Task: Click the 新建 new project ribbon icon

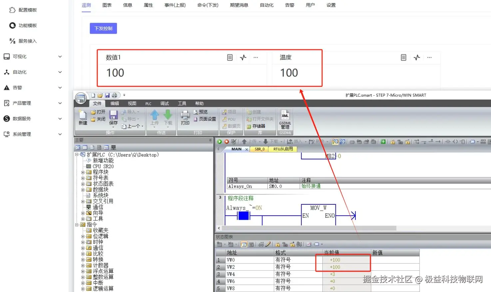Action: click(x=83, y=118)
